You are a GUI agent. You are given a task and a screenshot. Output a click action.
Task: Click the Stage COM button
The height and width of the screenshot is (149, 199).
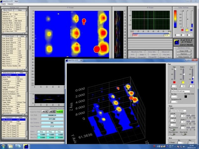coord(185,50)
